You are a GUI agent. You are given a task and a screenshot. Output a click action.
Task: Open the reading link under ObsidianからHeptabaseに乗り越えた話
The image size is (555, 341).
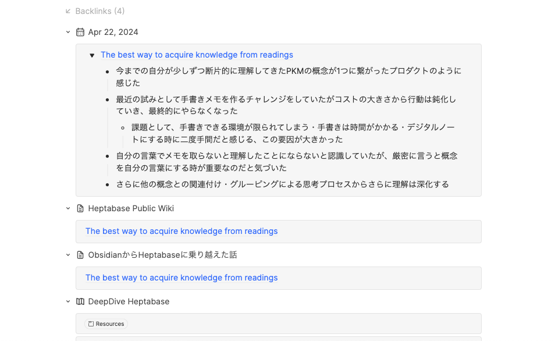(x=182, y=278)
